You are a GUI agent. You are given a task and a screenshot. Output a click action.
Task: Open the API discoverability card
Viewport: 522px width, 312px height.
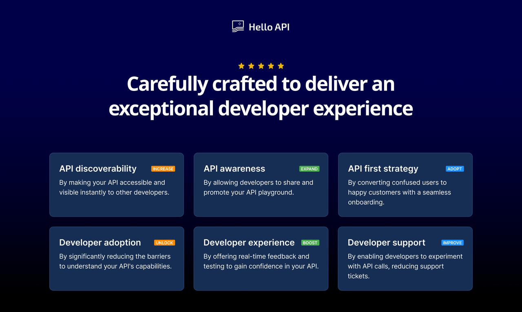click(x=116, y=184)
